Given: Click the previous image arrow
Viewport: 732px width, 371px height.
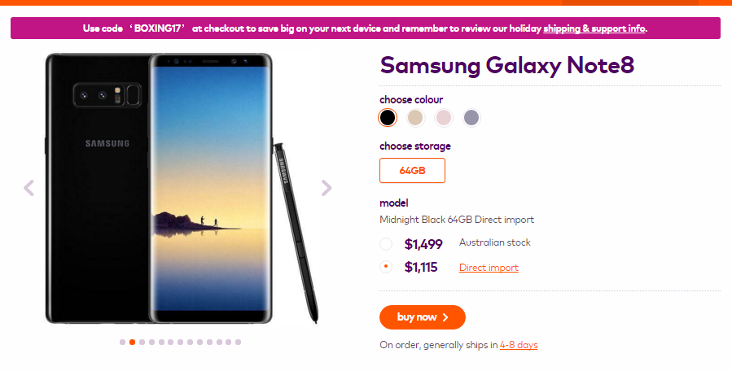Looking at the screenshot, I should 29,188.
